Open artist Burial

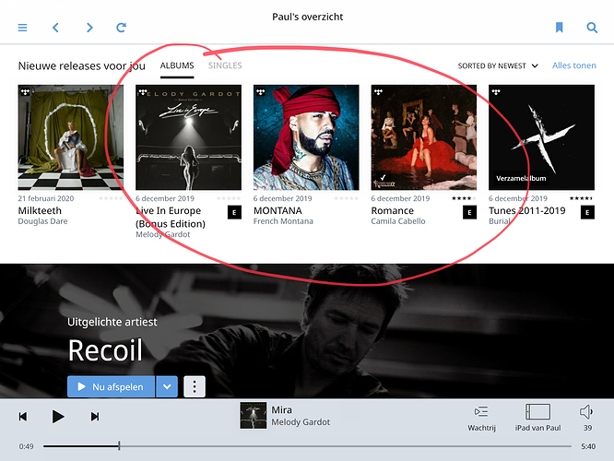(500, 221)
